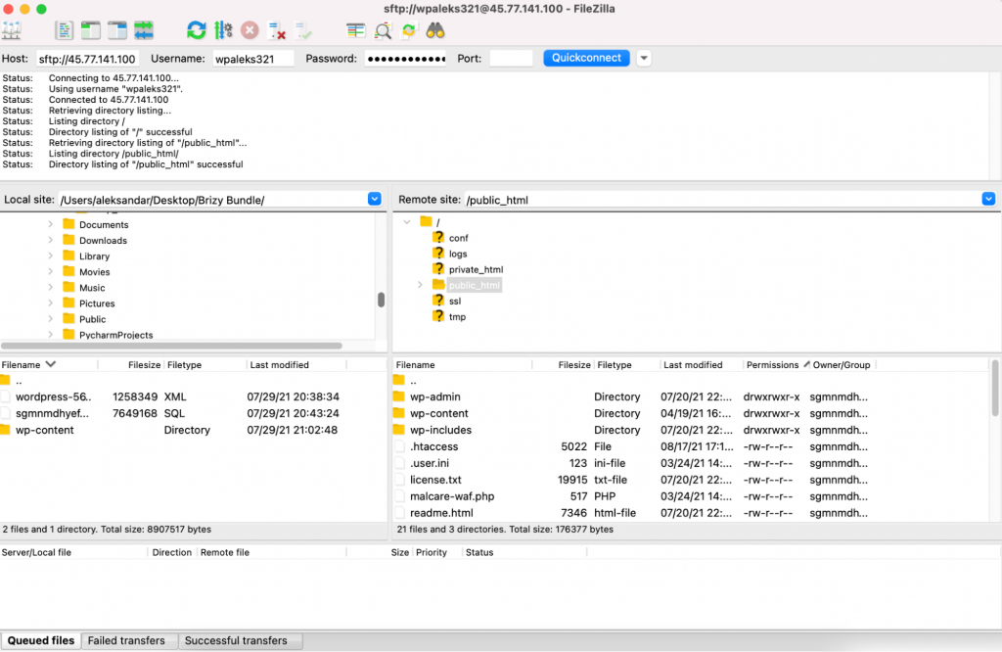Switch to the Successful transfers tab
Image resolution: width=1002 pixels, height=652 pixels.
(236, 640)
